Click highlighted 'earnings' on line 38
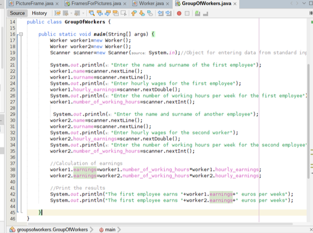 click(x=85, y=169)
